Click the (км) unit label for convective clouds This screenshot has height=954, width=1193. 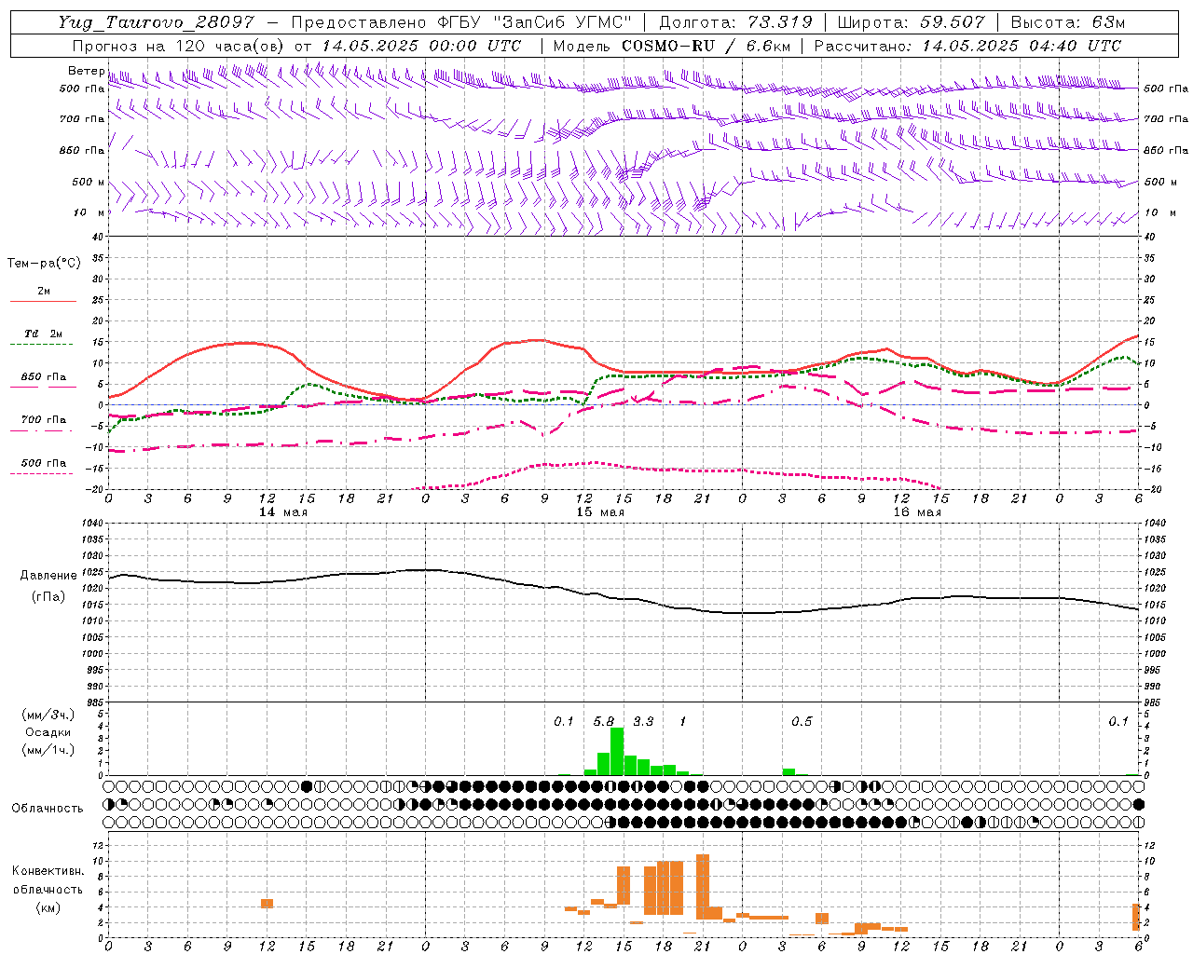pos(48,907)
